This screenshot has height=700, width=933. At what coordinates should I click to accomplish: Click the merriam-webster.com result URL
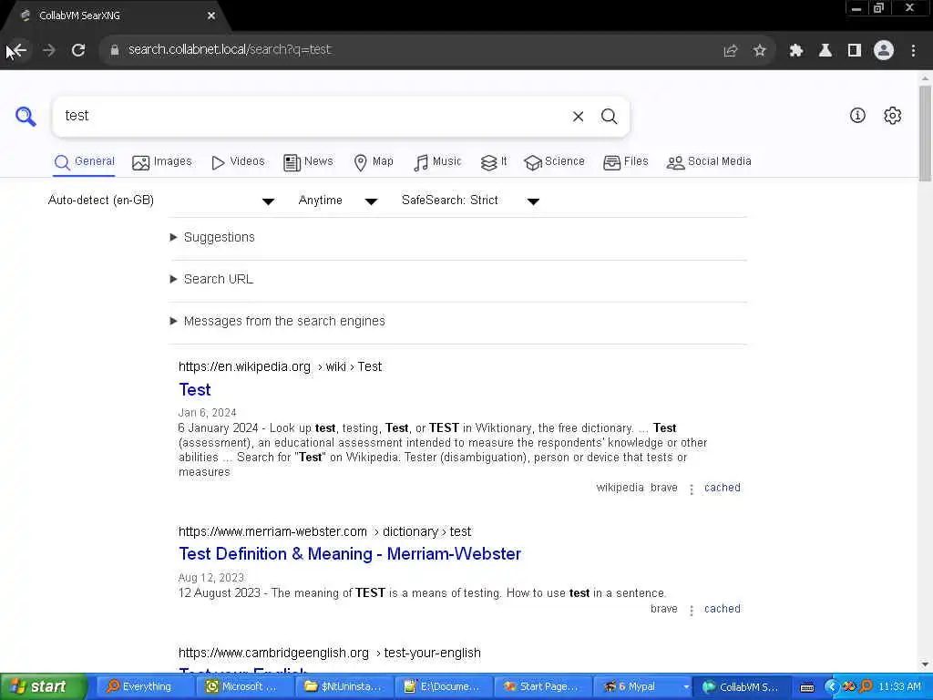pos(325,531)
